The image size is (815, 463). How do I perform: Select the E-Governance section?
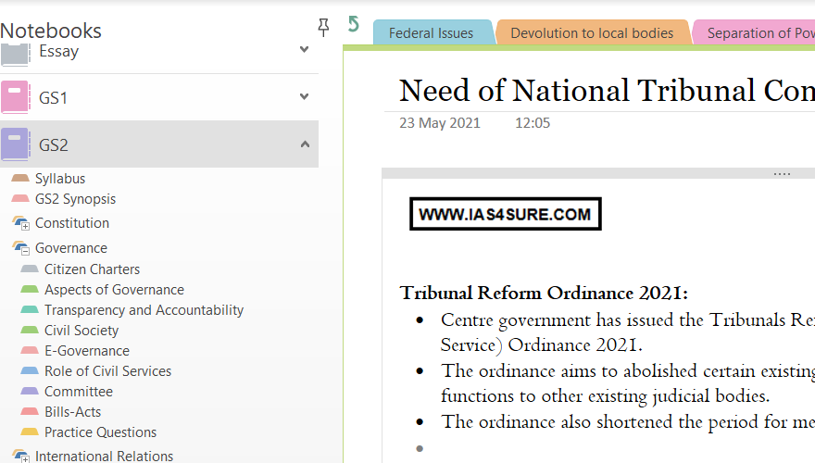tap(86, 351)
